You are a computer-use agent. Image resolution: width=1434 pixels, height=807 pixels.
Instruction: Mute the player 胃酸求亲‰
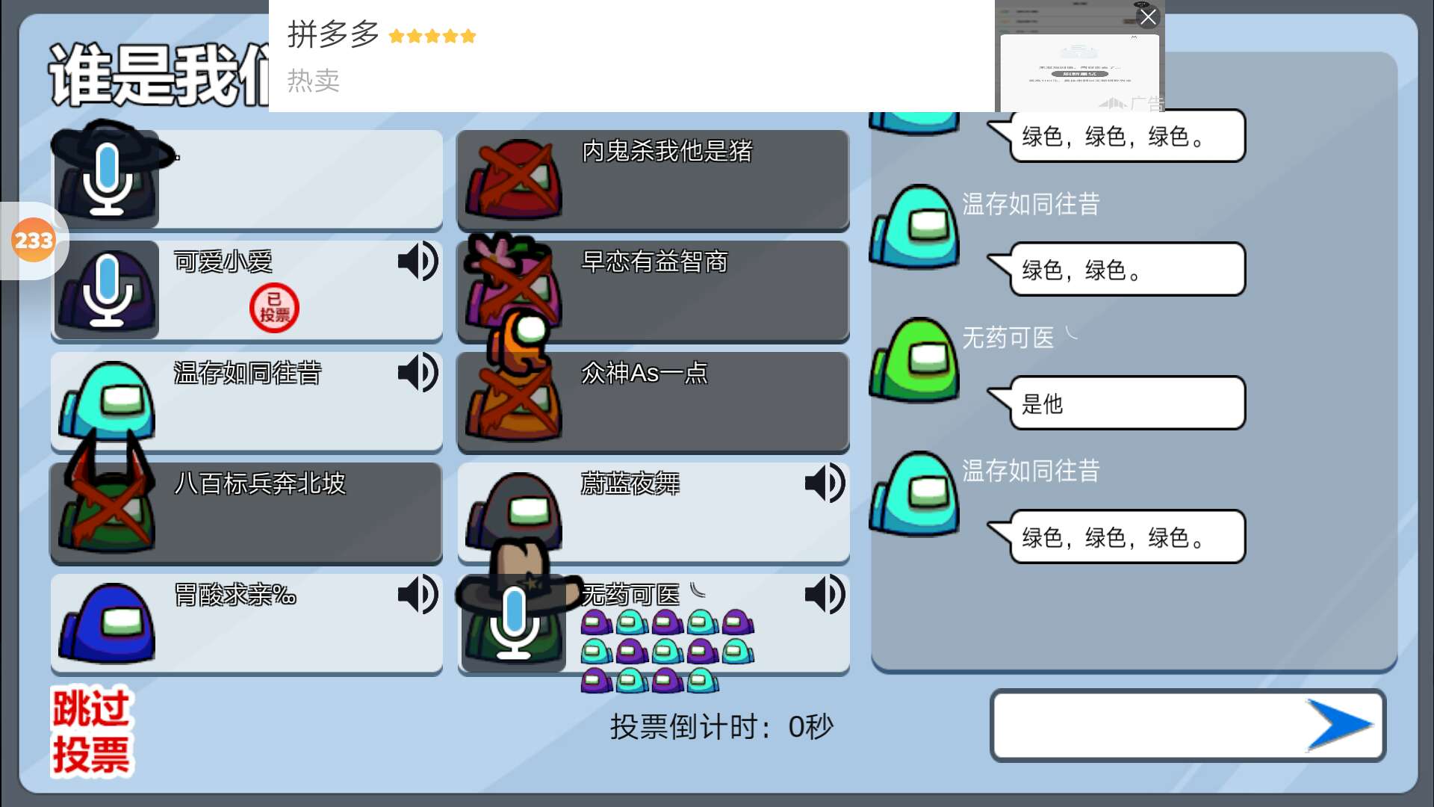[418, 594]
